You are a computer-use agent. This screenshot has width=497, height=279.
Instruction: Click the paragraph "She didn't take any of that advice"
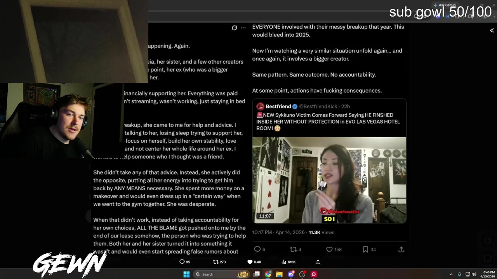click(169, 188)
